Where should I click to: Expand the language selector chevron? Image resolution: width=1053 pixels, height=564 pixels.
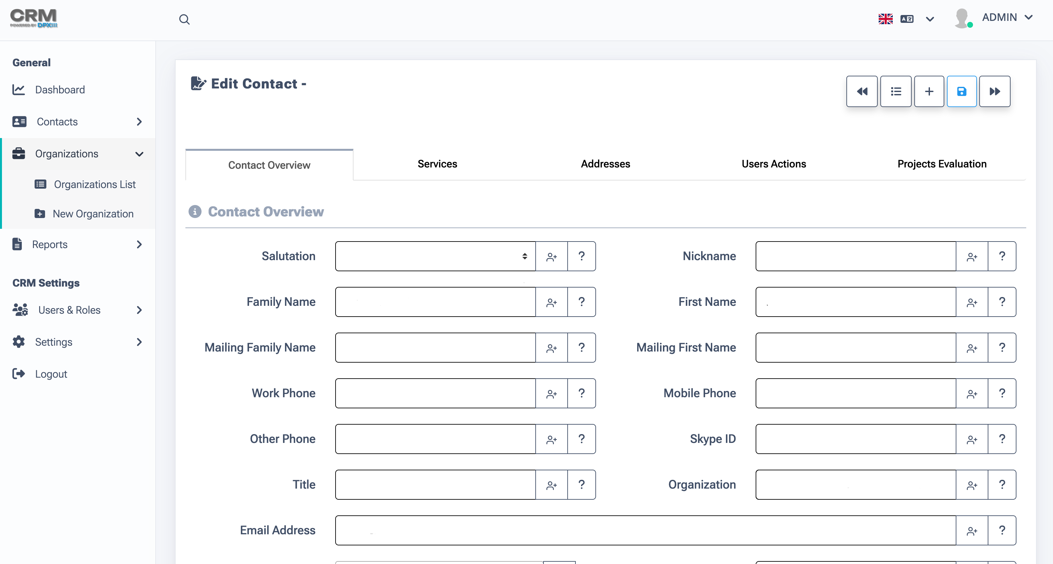[930, 19]
